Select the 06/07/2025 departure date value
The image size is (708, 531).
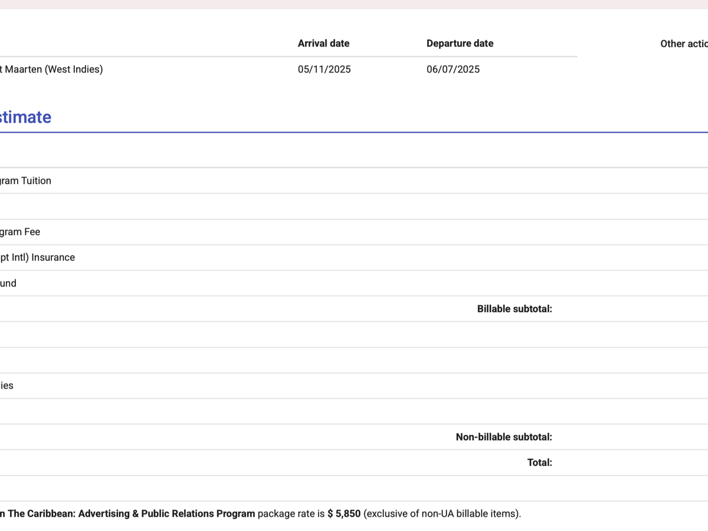[453, 70]
